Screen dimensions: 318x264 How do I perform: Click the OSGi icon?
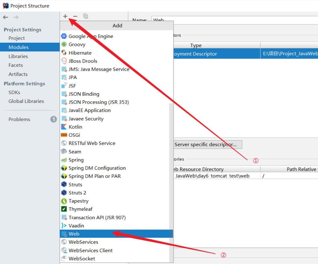point(64,135)
